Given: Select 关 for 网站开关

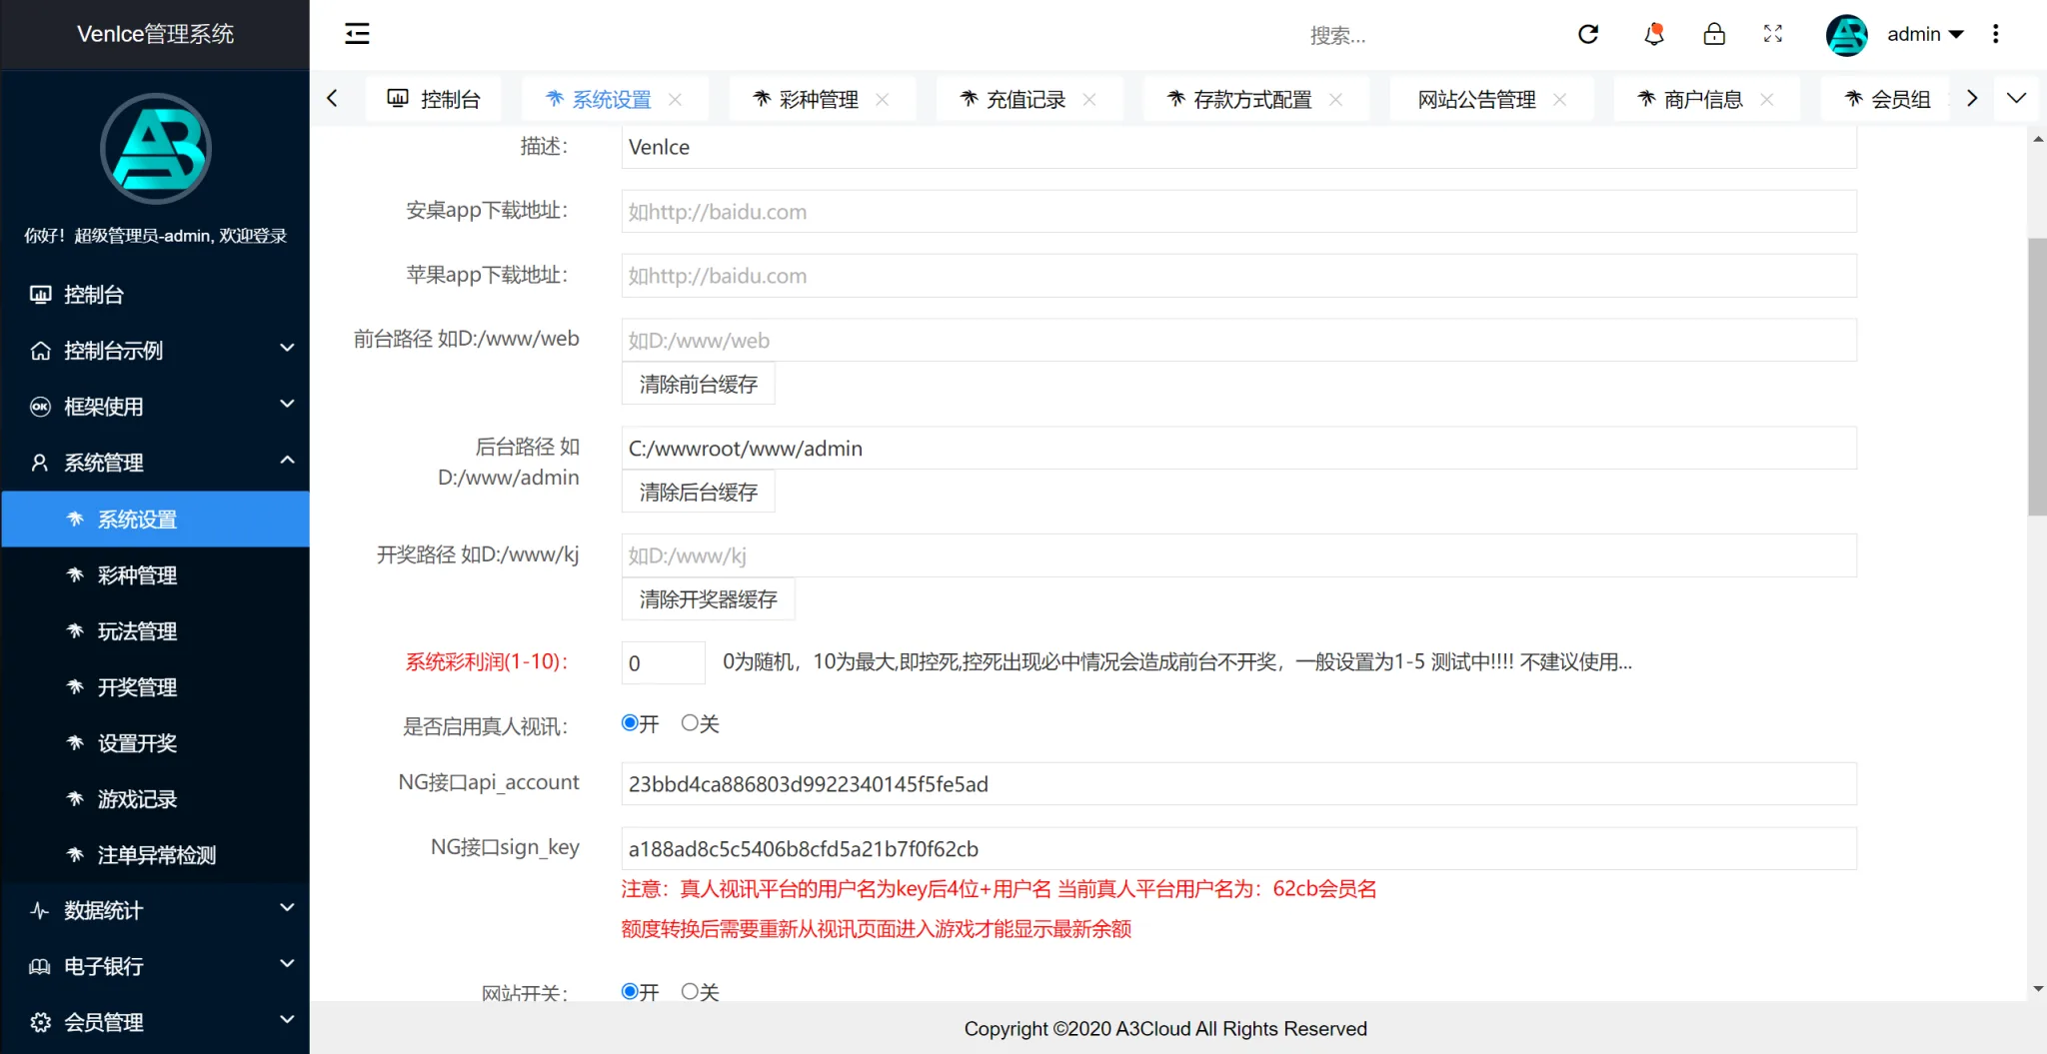Looking at the screenshot, I should click(x=690, y=991).
